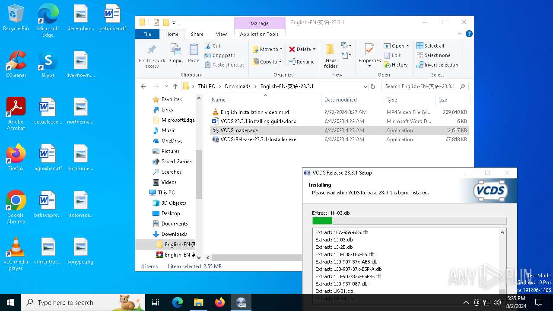Click the ribbon help icon
Viewport: 553px width, 311px height.
pyautogui.click(x=469, y=34)
